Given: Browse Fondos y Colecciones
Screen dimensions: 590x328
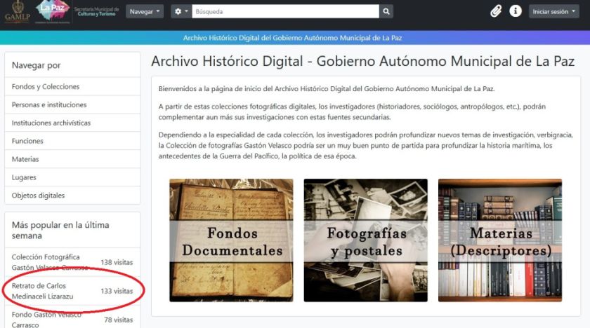Looking at the screenshot, I should pos(72,87).
